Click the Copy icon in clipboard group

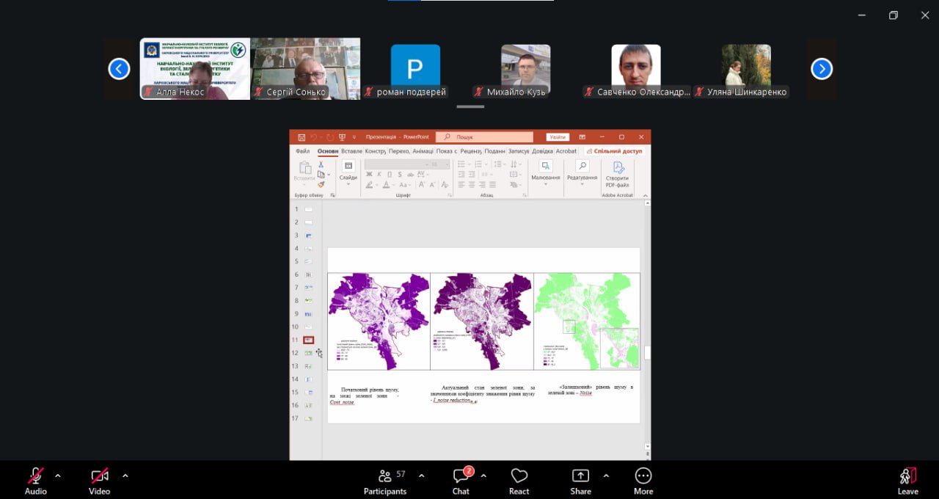[x=321, y=175]
